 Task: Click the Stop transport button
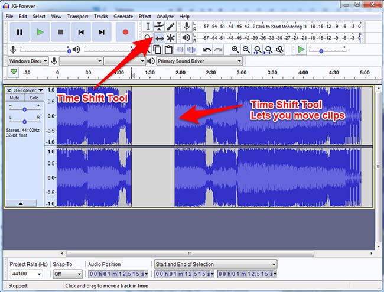click(60, 32)
